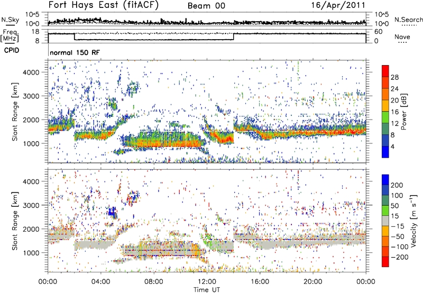
Task: Click the '16:00' time axis tick label
Action: pyautogui.click(x=260, y=282)
